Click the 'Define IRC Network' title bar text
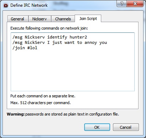146x138 pixels. coord(29,5)
